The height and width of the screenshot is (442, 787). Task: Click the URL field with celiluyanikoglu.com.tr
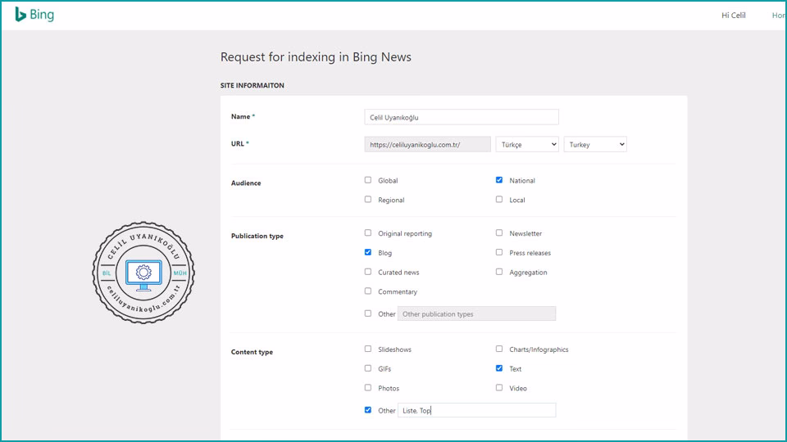pos(428,144)
